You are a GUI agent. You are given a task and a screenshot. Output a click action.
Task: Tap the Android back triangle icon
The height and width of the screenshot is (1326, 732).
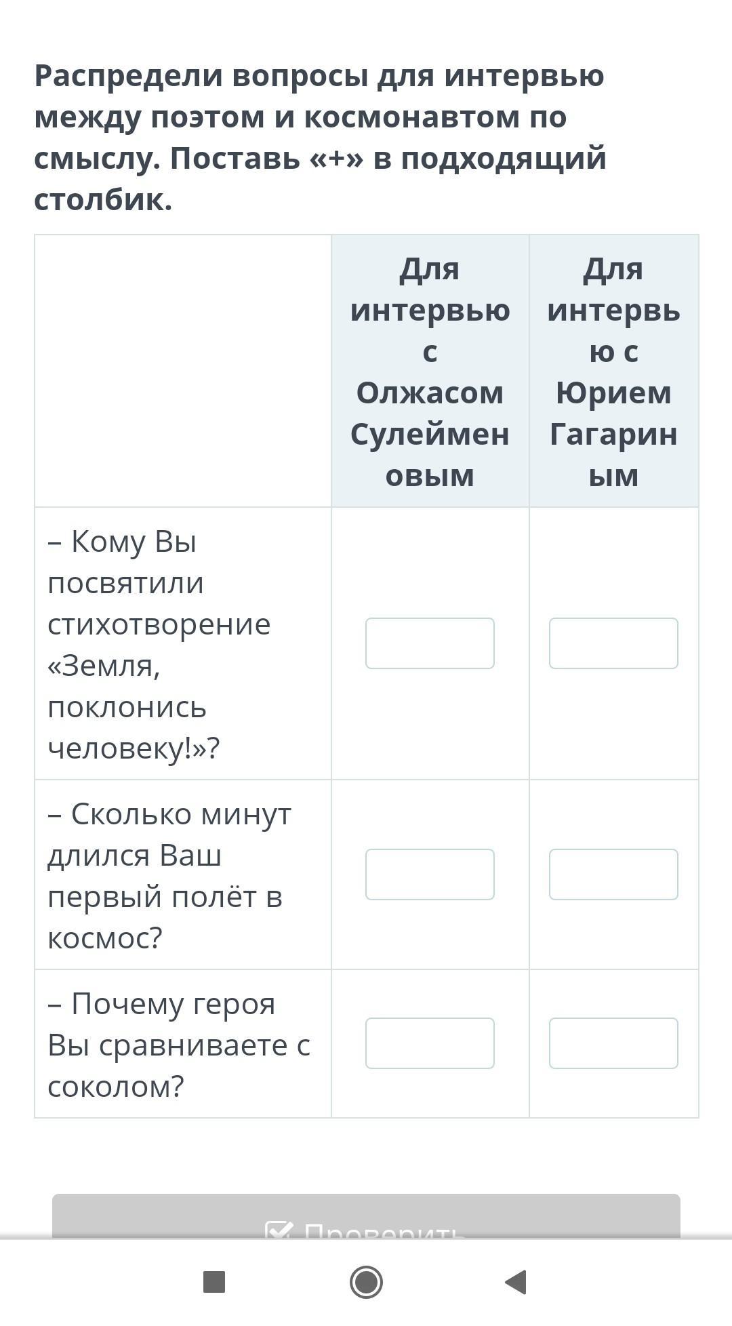pos(516,1282)
